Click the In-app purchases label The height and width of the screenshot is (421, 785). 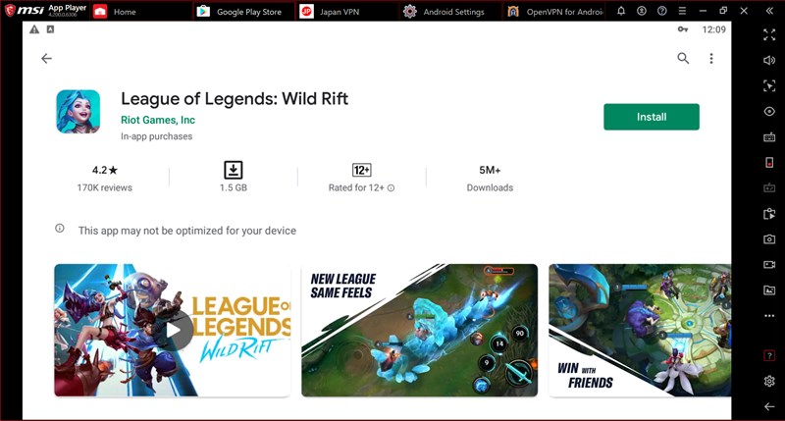coord(156,136)
